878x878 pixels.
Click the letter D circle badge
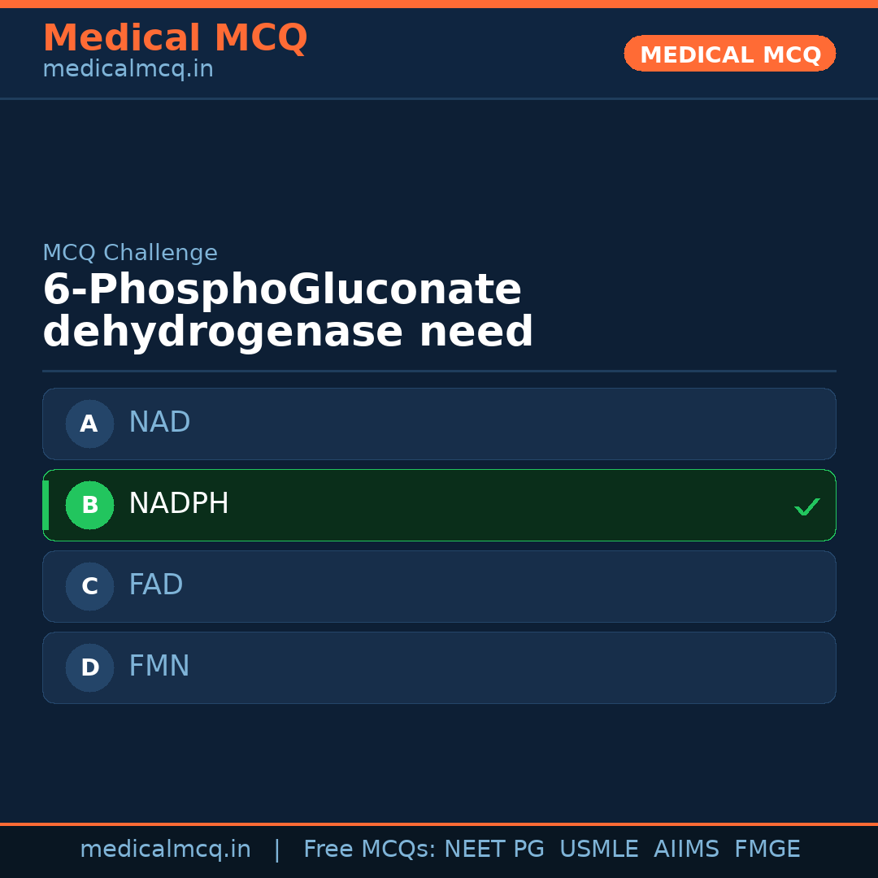(89, 667)
